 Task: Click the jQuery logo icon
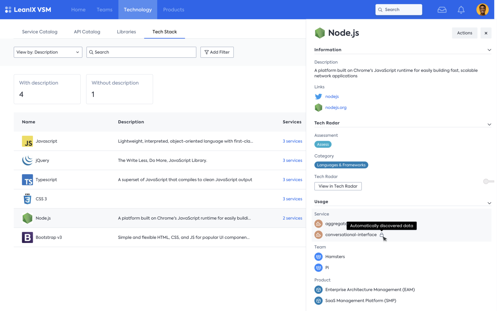[27, 160]
